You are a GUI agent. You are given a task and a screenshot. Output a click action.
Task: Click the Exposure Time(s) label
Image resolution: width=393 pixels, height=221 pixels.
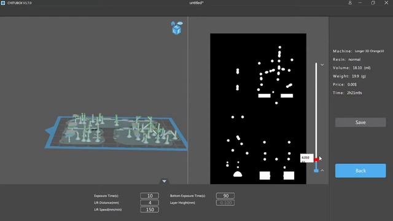(x=106, y=196)
